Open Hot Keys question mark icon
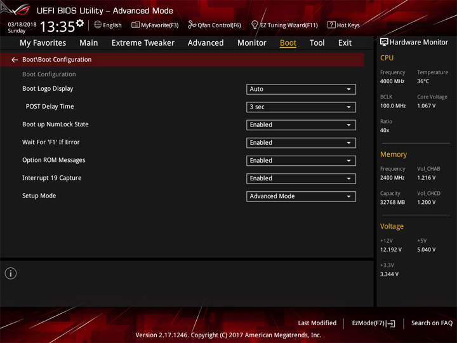The image size is (457, 343). coord(331,25)
